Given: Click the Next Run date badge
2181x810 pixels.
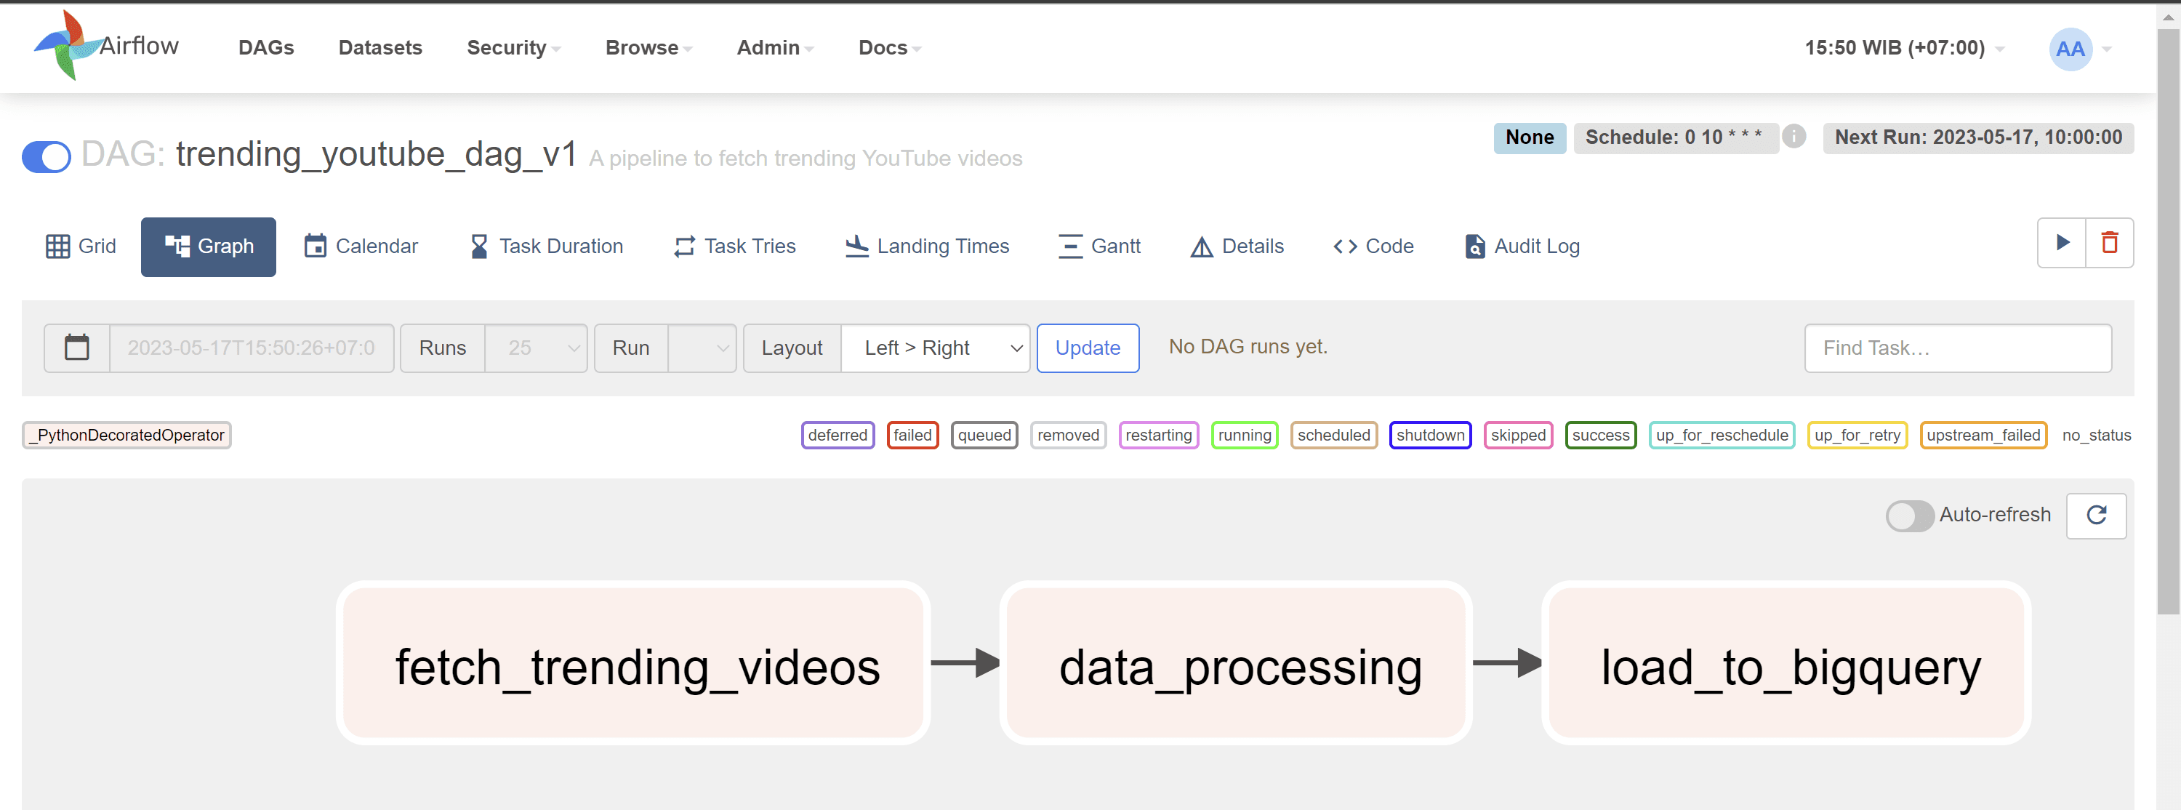Looking at the screenshot, I should tap(1977, 137).
